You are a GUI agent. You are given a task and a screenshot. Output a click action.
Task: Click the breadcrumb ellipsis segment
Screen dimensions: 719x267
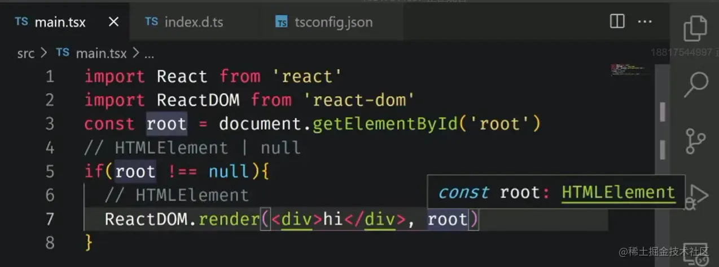(149, 55)
